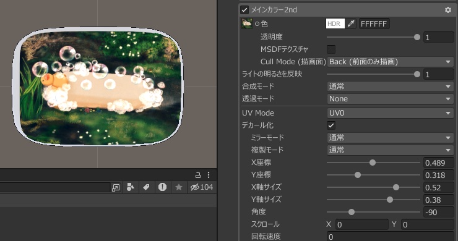Image resolution: width=458 pixels, height=241 pixels.
Task: Lock the project panel with padlock icon
Action: pyautogui.click(x=198, y=175)
